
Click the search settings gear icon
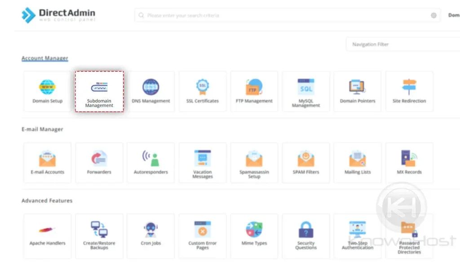point(433,16)
